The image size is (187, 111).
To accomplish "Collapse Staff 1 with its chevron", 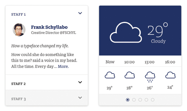I will click(x=80, y=13).
